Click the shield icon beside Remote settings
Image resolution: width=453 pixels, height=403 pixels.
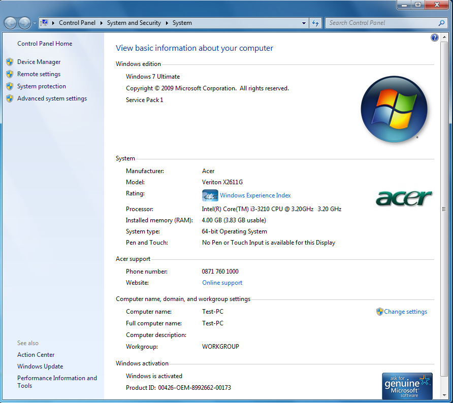10,74
